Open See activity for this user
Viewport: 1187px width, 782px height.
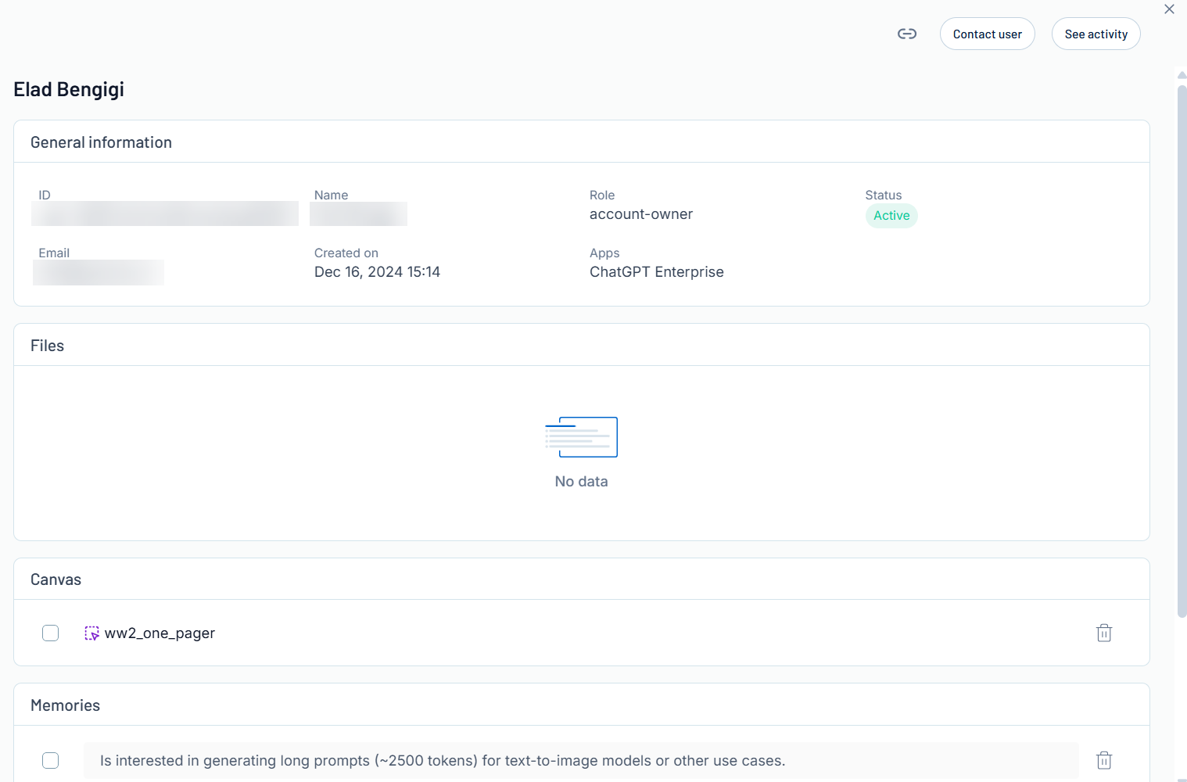pos(1096,34)
